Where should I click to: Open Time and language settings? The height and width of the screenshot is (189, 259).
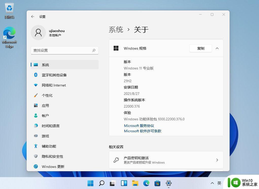pos(50,126)
